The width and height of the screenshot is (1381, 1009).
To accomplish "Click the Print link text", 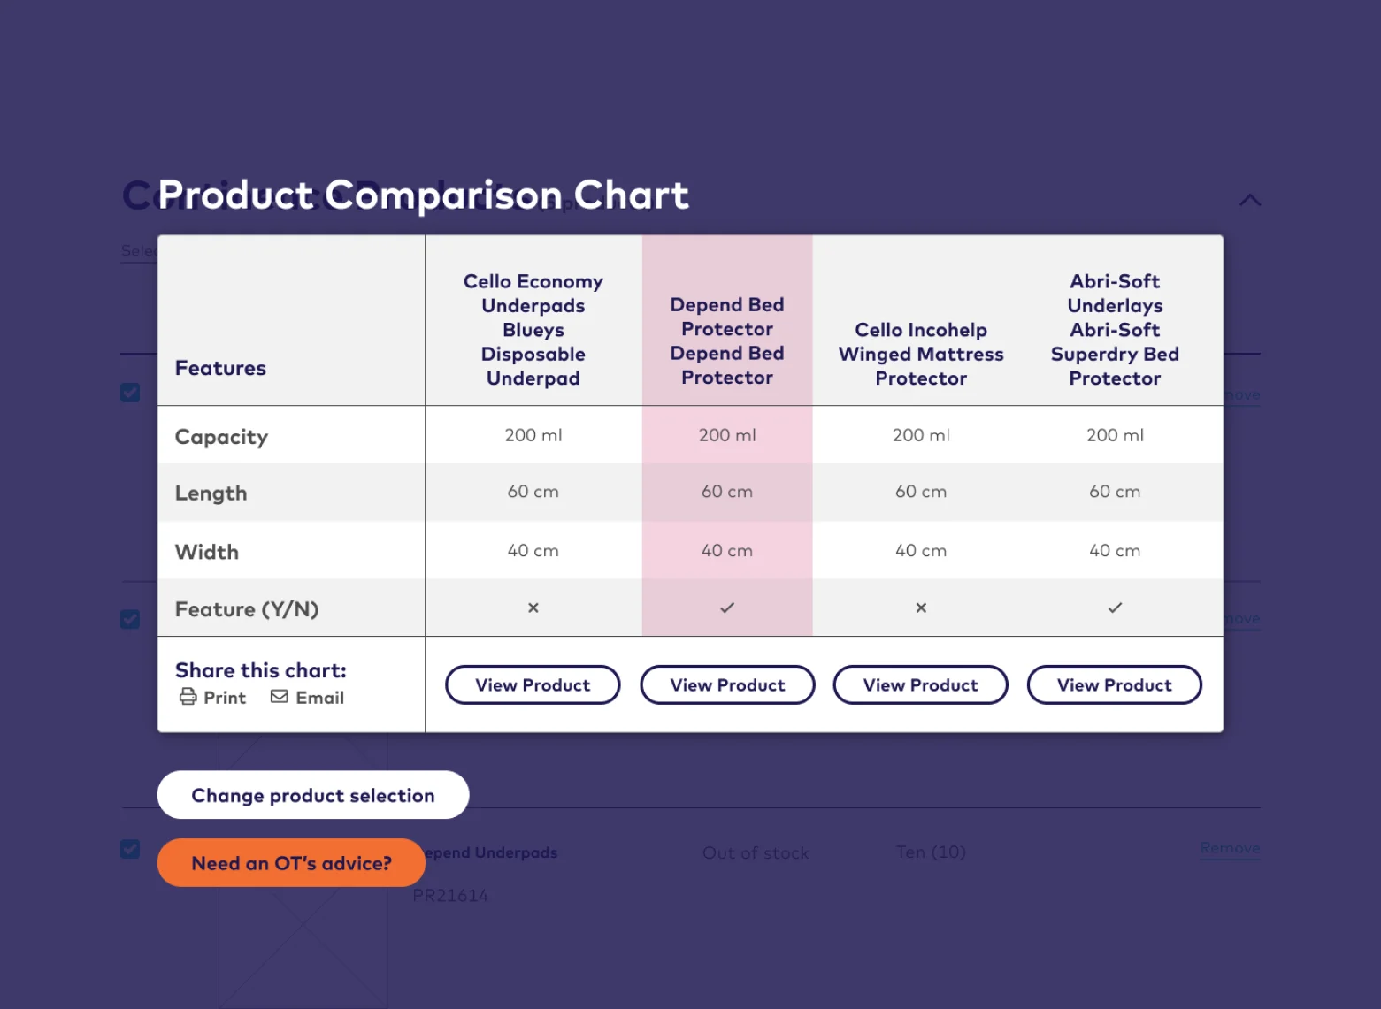I will pos(225,698).
